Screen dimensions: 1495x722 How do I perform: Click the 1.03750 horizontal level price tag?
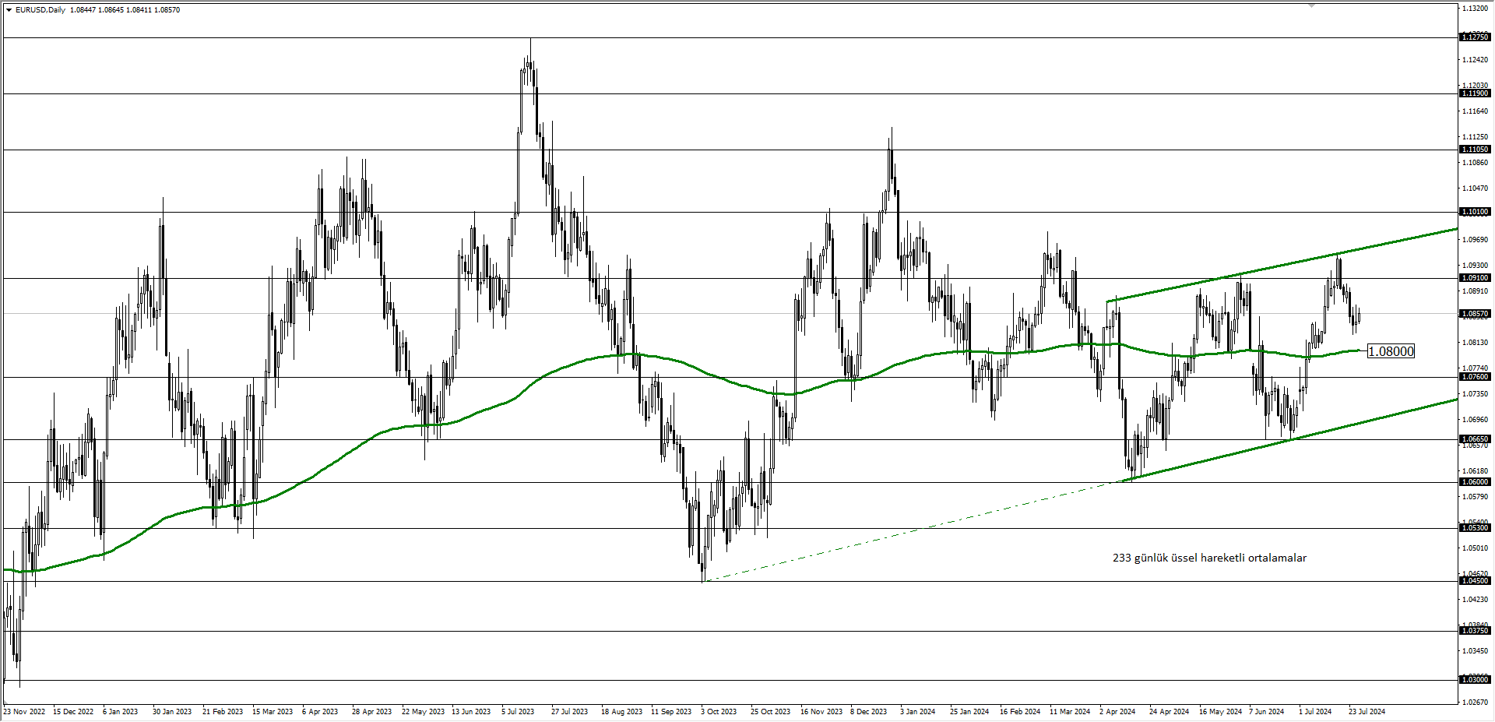click(x=1475, y=631)
